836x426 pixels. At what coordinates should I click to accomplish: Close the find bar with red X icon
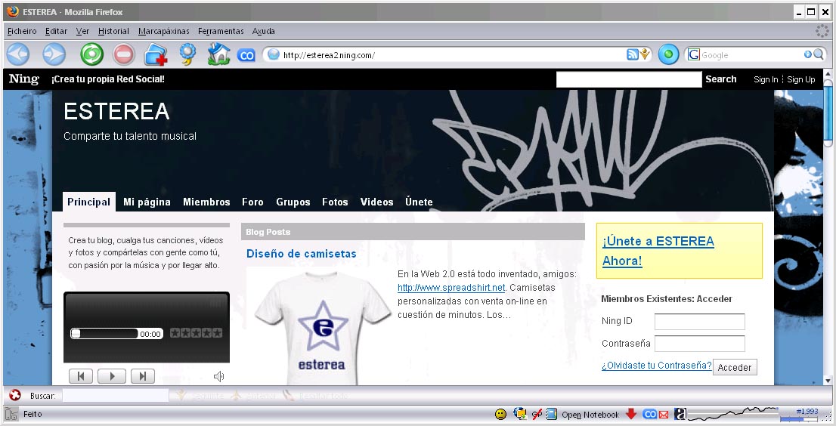point(15,394)
